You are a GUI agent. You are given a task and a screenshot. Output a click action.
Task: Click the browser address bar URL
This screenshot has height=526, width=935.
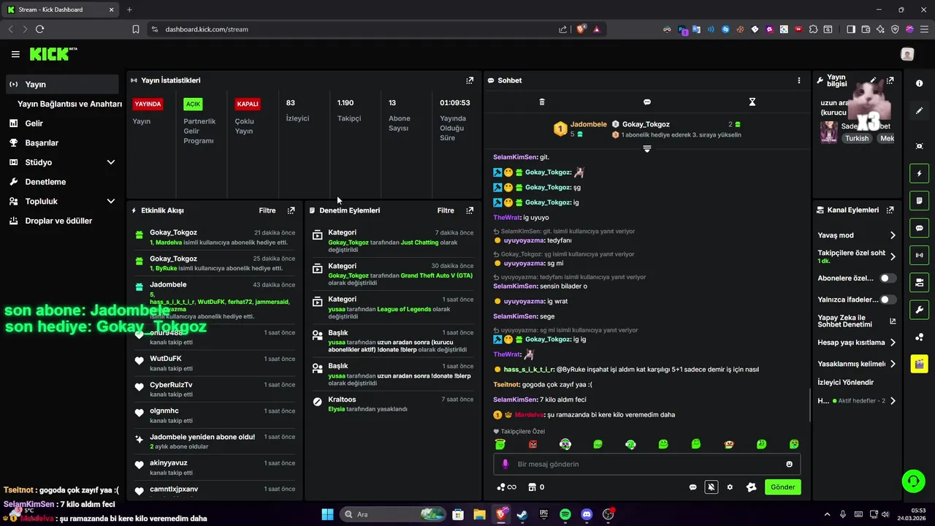pyautogui.click(x=207, y=29)
